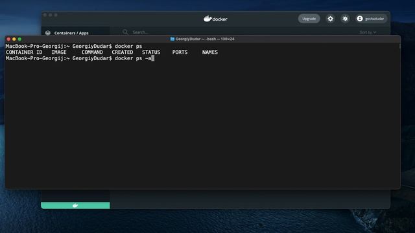Open Docker settings gear icon
Viewport: 415px width, 233px height.
coord(330,19)
